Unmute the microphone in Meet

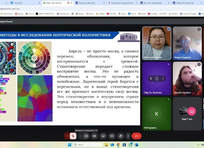click(x=73, y=136)
